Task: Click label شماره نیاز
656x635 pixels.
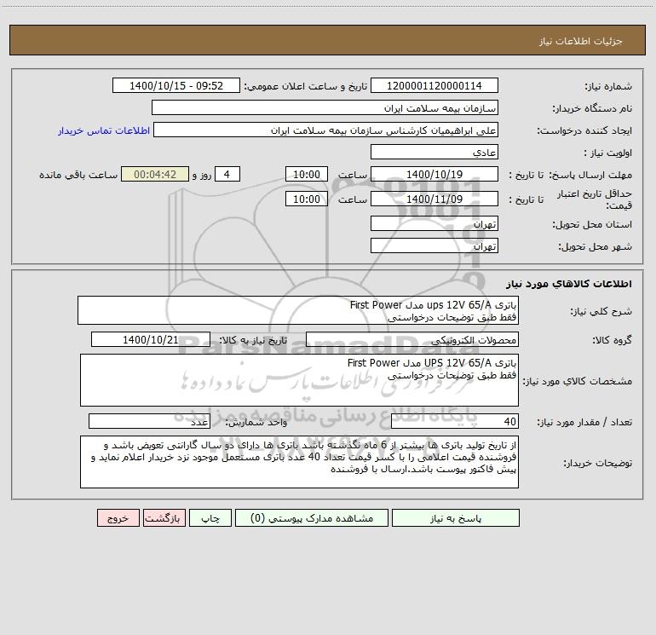Action: tap(608, 86)
